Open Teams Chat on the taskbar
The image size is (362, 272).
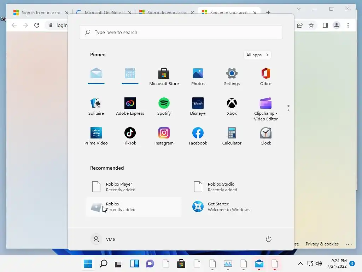coord(150,263)
